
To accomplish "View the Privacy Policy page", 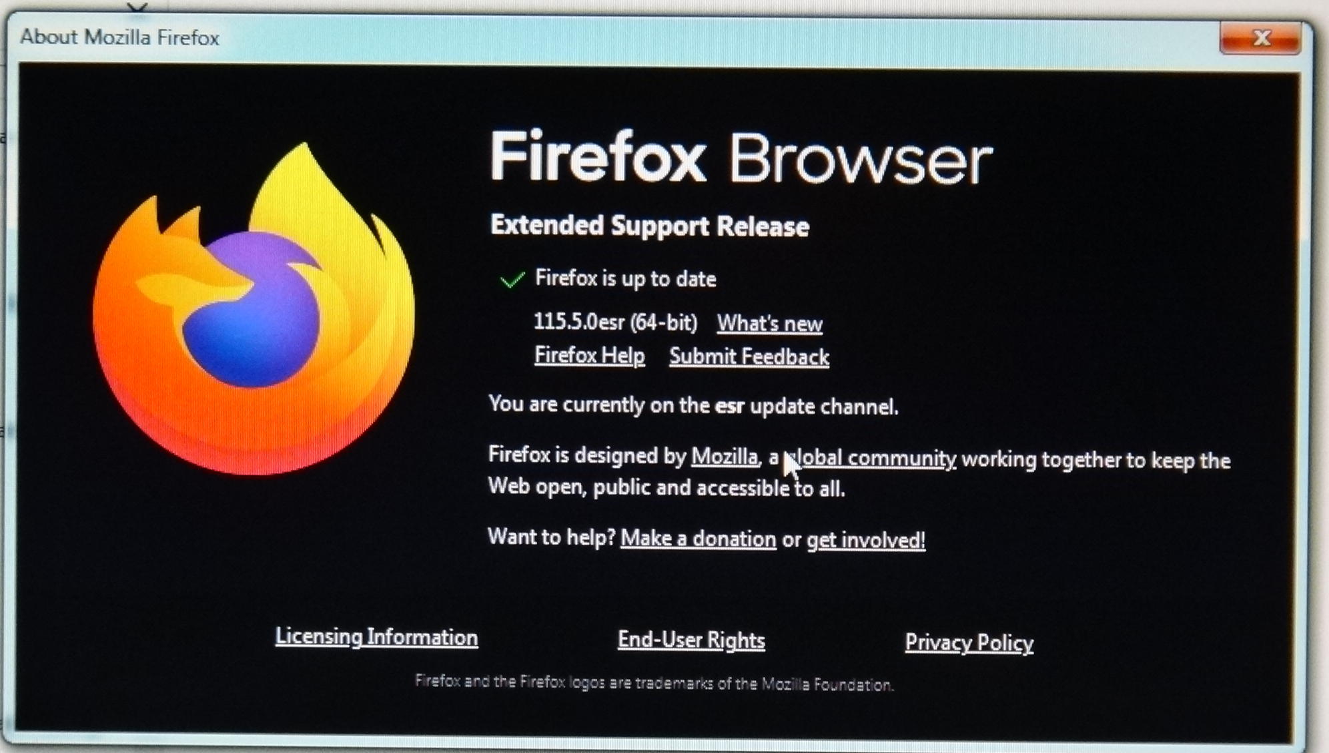I will (x=969, y=642).
